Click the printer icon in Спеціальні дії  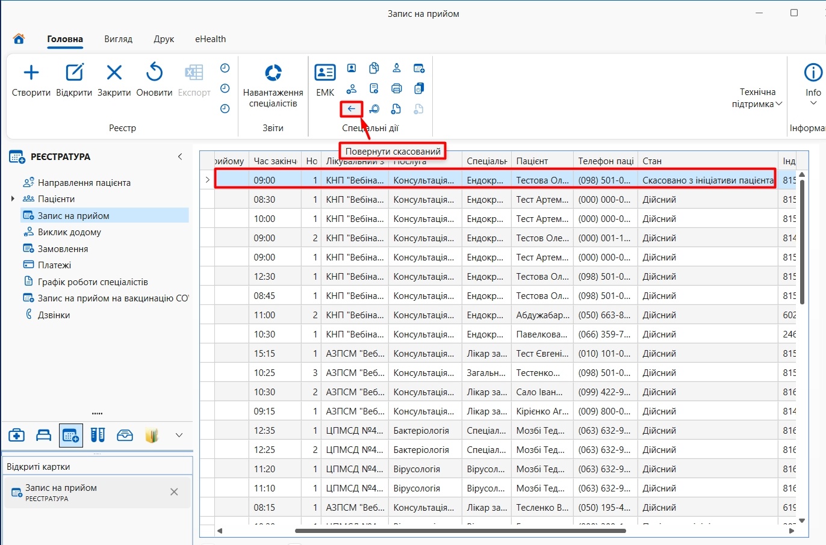[397, 88]
